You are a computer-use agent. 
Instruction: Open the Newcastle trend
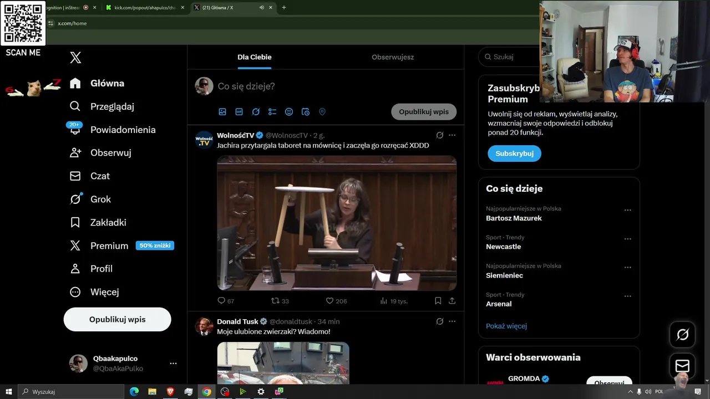[503, 247]
